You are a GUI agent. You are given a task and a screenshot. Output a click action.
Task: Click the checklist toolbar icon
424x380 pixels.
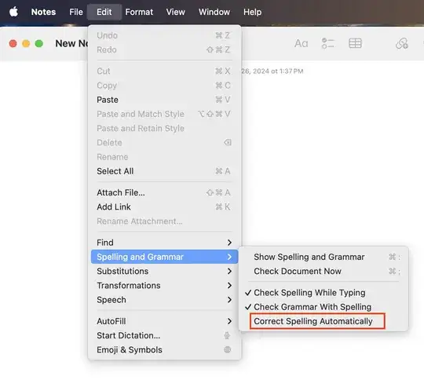[x=327, y=43]
